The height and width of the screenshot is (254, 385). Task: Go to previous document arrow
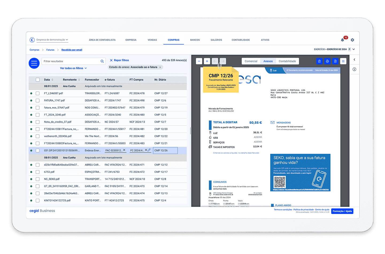pos(215,61)
